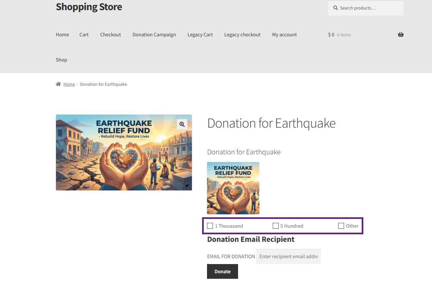Open the Home menu item
Screen dimensions: 432x285
point(62,35)
